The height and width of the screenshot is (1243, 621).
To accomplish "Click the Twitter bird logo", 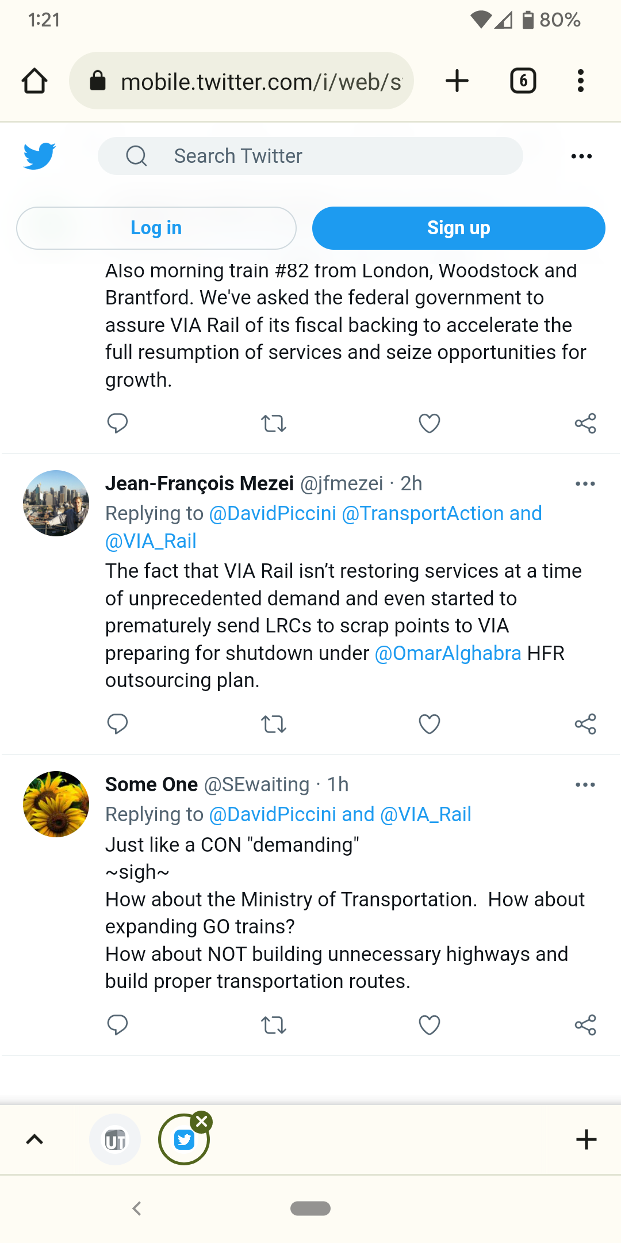I will [x=39, y=156].
